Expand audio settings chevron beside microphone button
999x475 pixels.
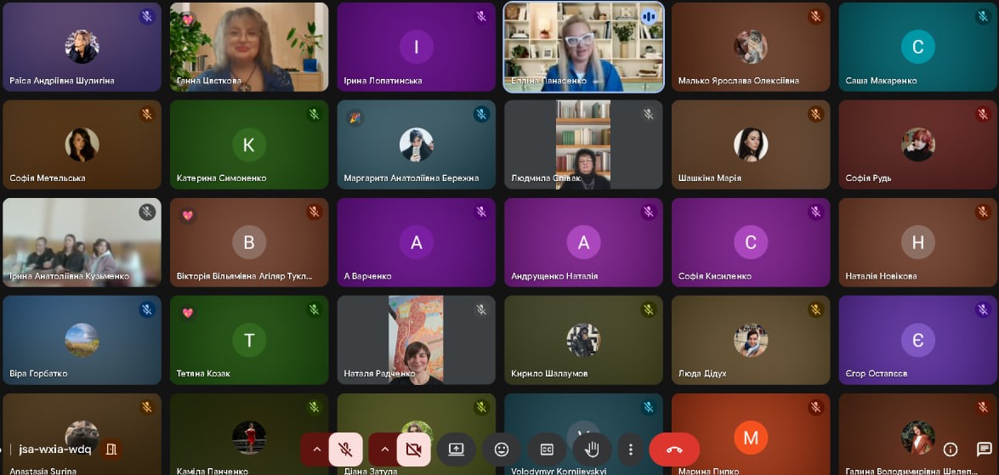[316, 450]
